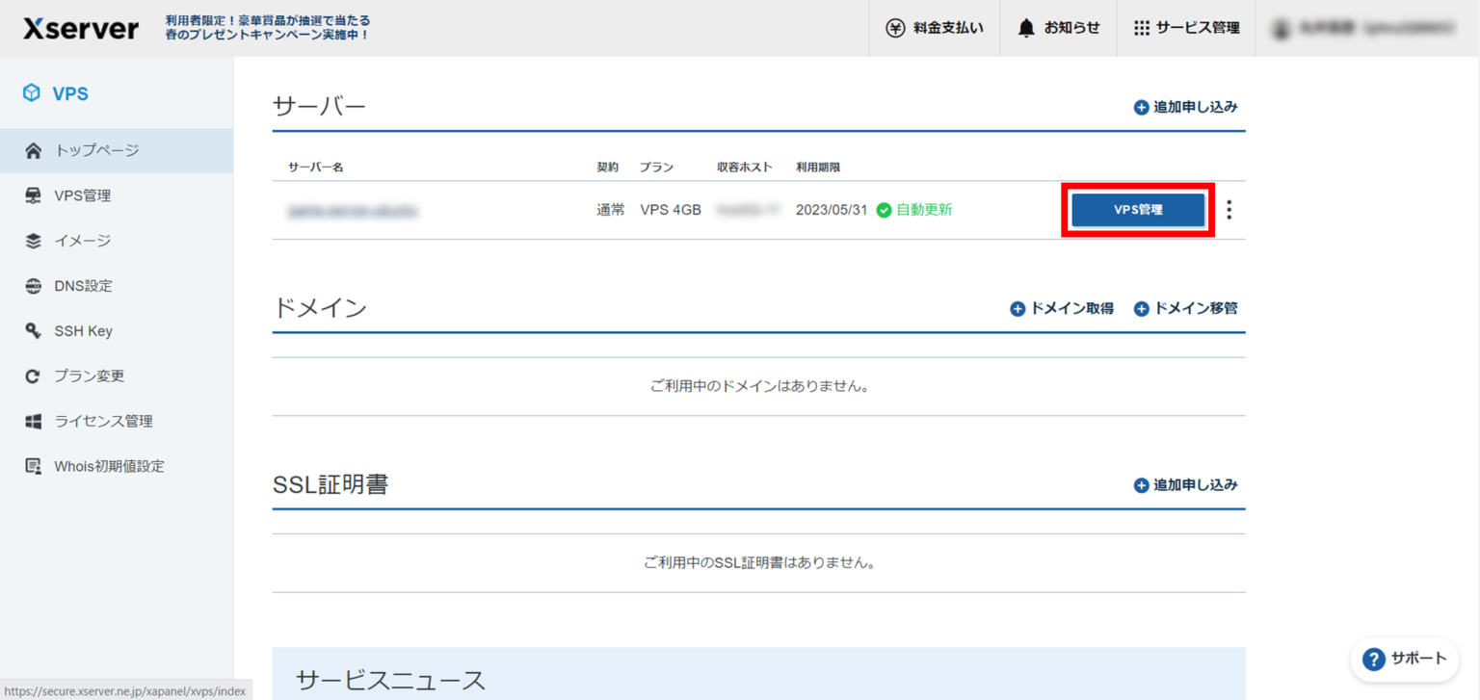Image resolution: width=1480 pixels, height=700 pixels.
Task: Click ドメイン取得 to acquire a domain
Action: pos(1061,308)
